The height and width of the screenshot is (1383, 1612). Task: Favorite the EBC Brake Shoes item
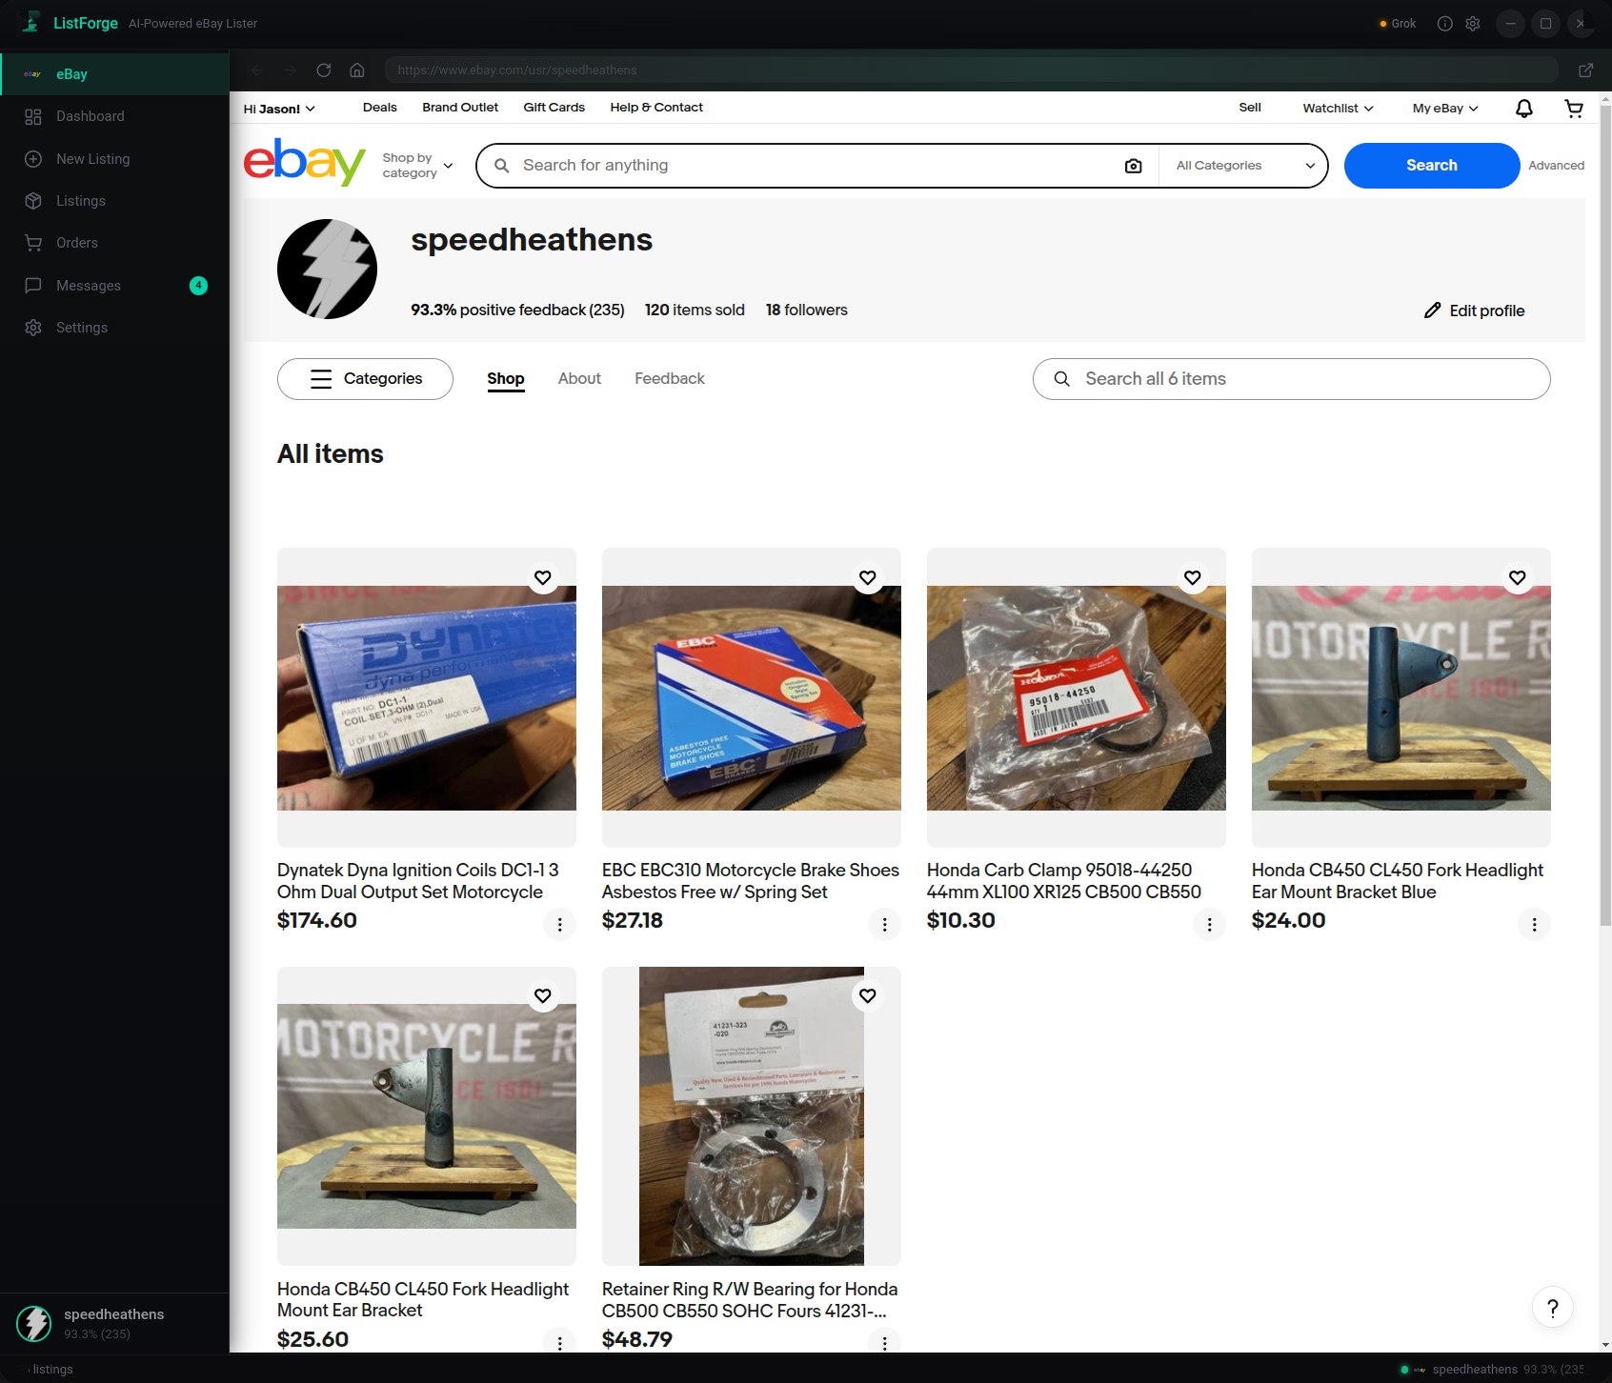[868, 577]
